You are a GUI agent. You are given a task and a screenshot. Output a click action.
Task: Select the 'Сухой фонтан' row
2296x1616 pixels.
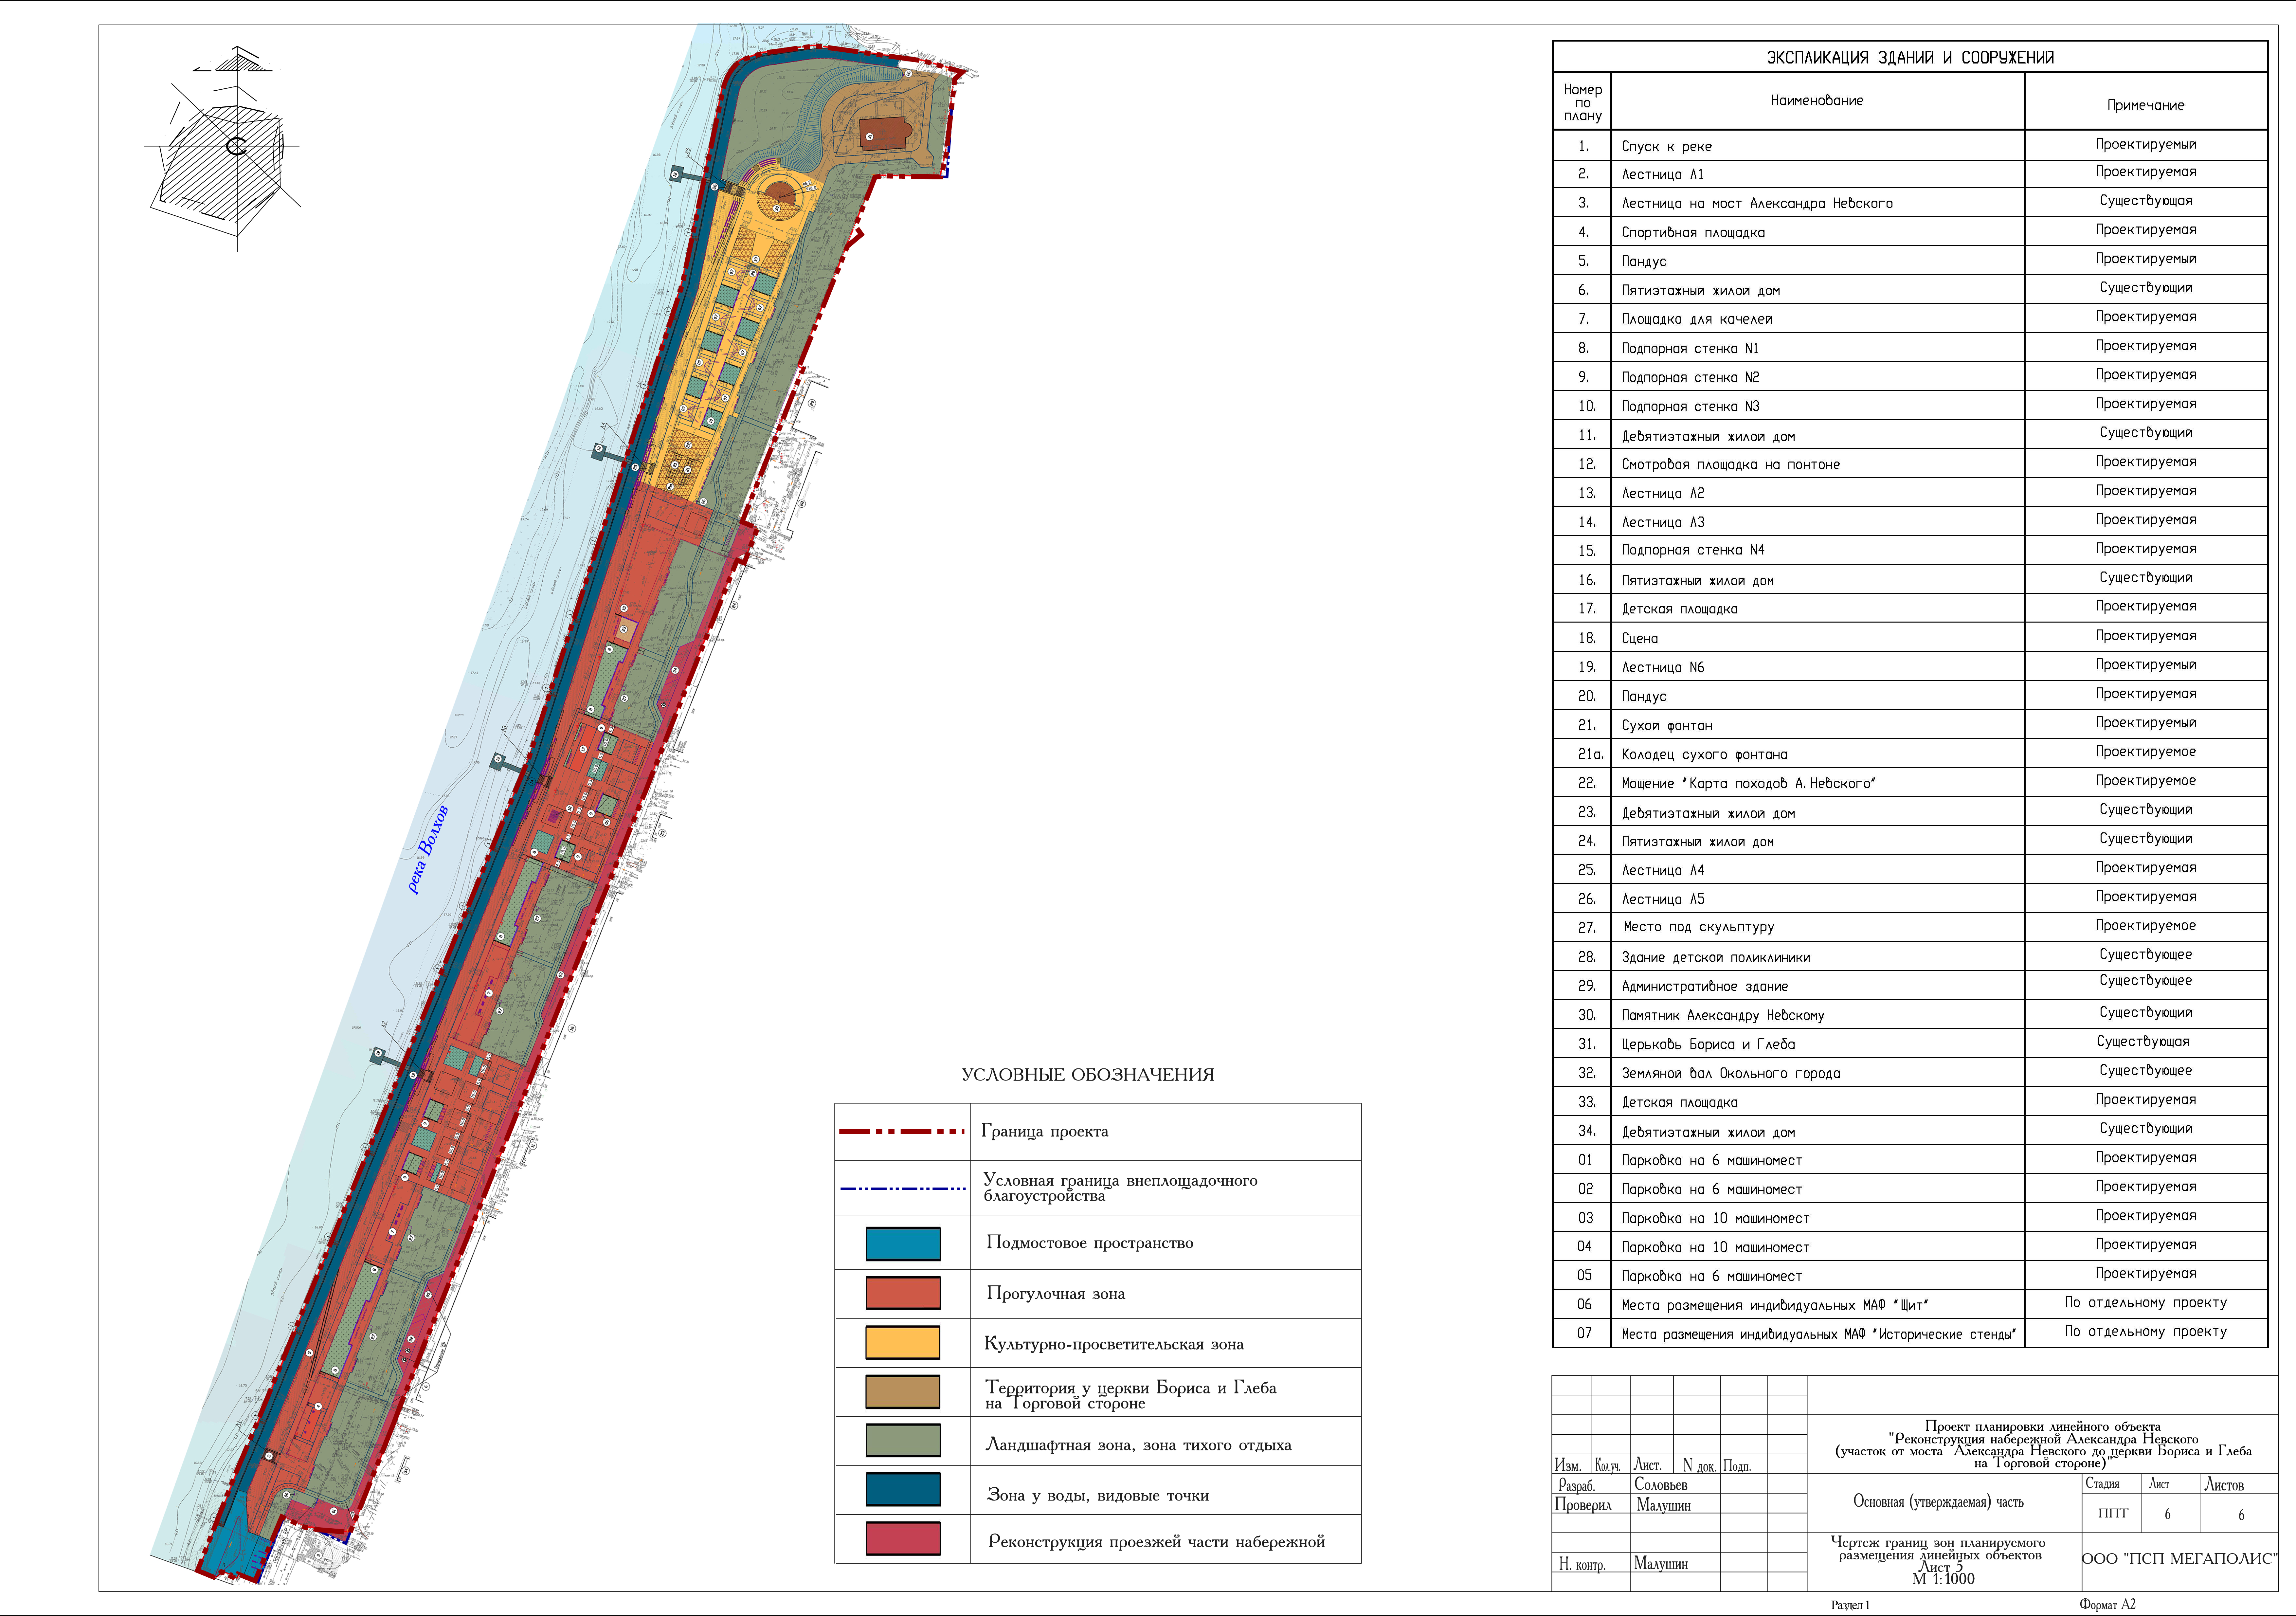(1910, 724)
